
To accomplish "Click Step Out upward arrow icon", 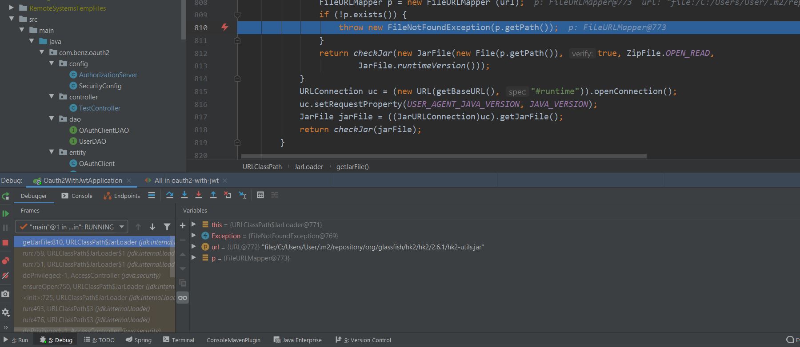I will pos(213,195).
